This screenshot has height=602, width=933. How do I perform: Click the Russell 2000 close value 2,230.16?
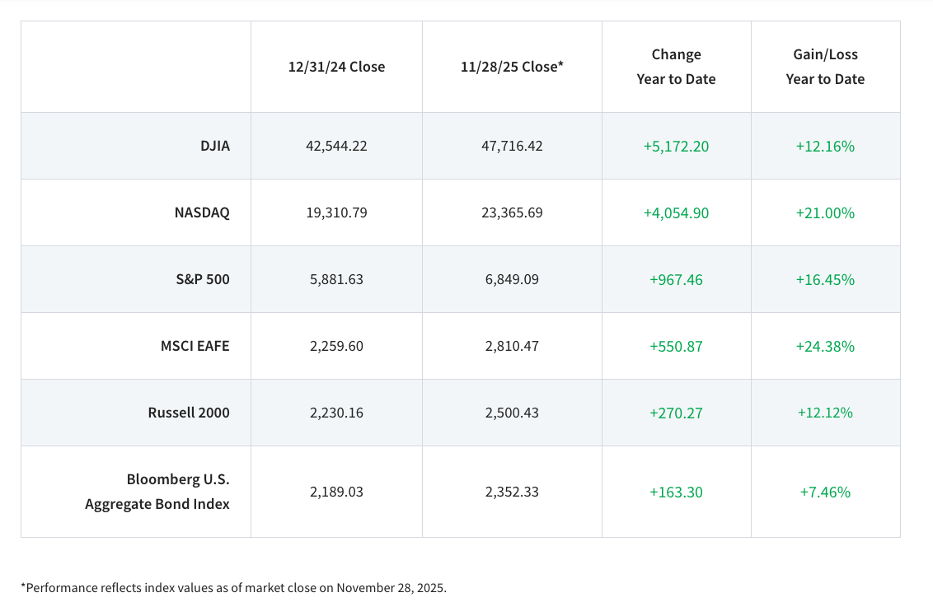pyautogui.click(x=336, y=412)
